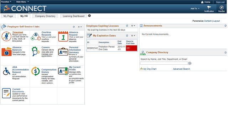Click the ADA Accommodation wheelchair icon
This screenshot has height=128, width=228.
(x=6, y=71)
